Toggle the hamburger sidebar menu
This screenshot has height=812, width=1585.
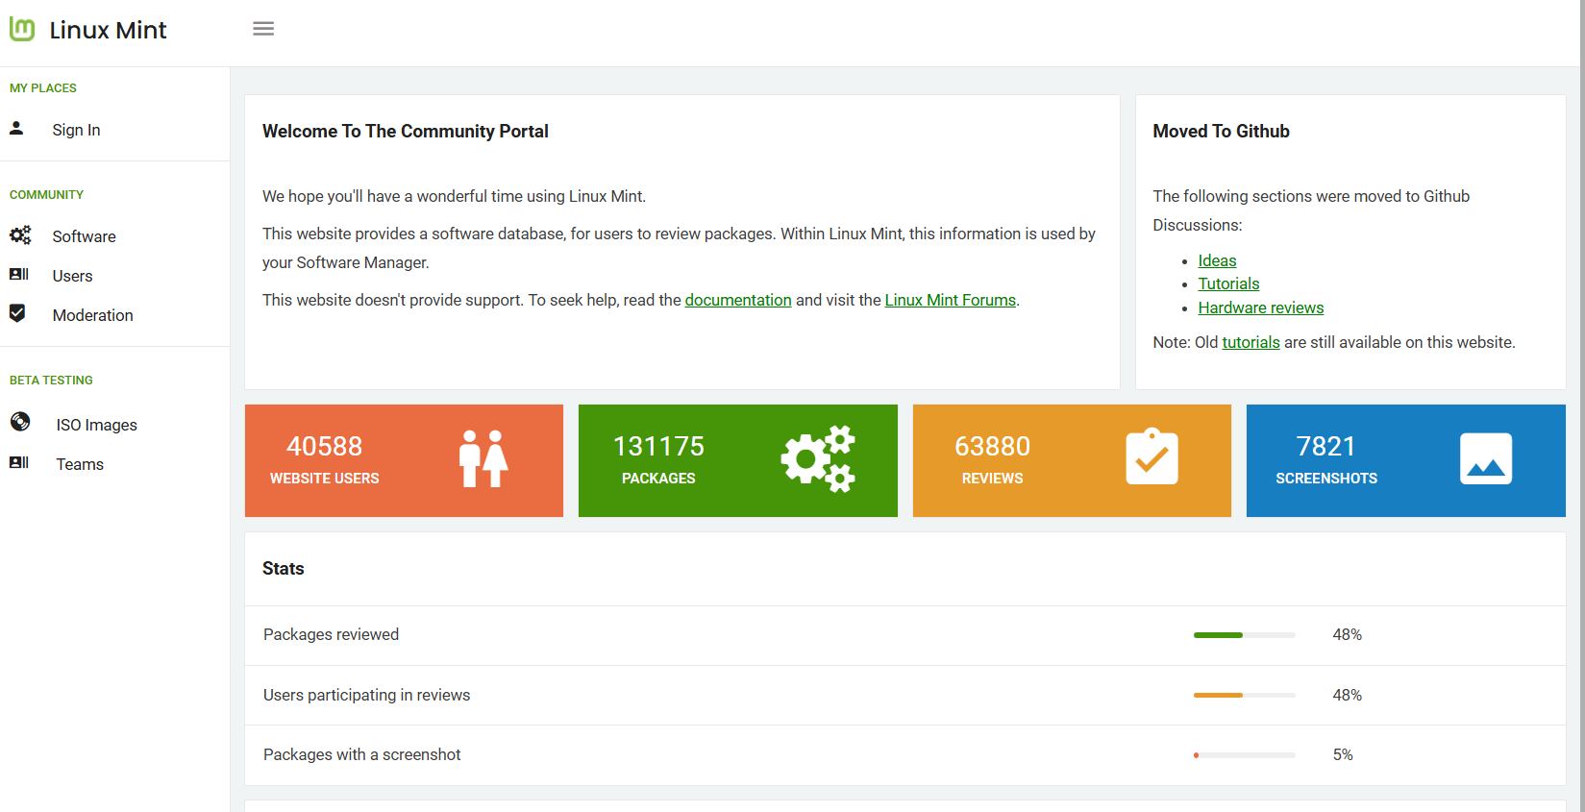tap(263, 29)
